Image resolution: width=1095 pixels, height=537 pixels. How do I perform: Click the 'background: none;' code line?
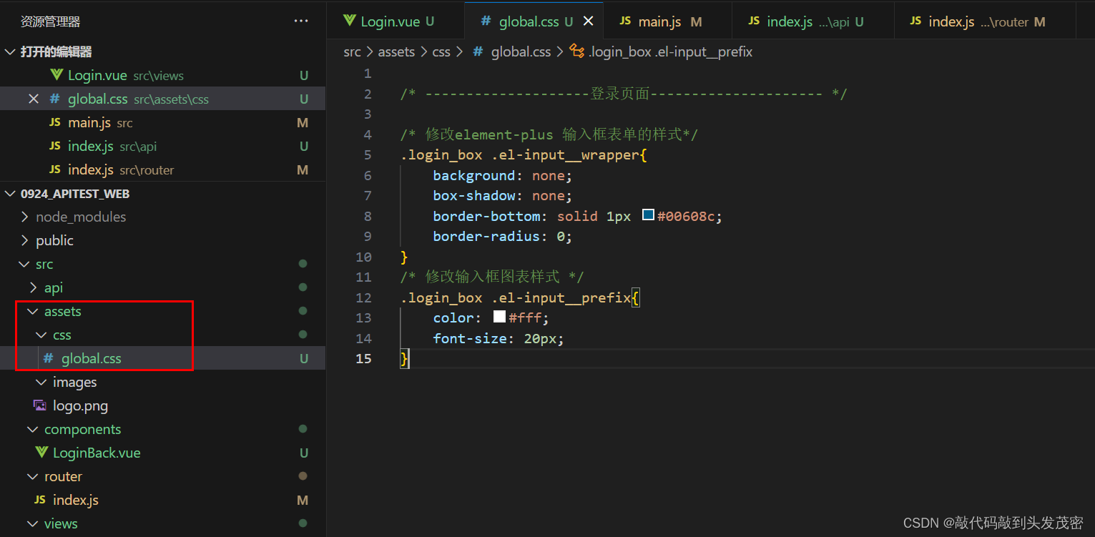[503, 175]
